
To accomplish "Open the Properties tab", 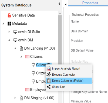I will pos(90,3).
